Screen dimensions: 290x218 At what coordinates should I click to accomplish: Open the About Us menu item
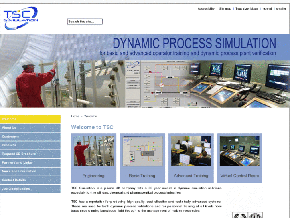[30, 128]
